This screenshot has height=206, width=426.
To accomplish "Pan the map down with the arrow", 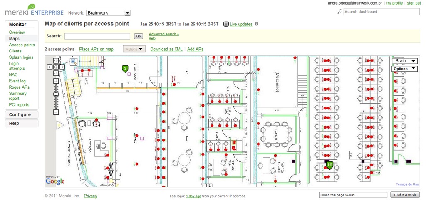I will 56,73.
